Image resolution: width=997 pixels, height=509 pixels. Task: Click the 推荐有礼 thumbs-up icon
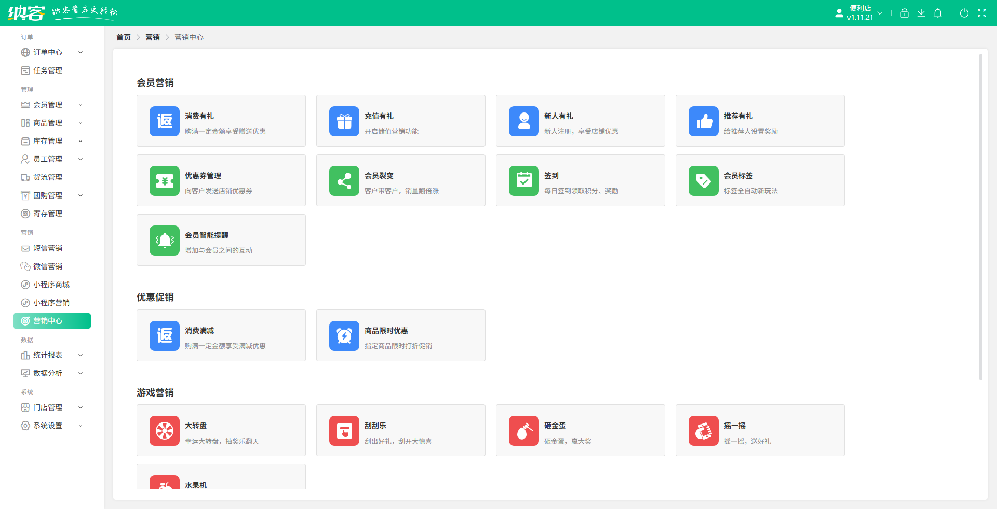pos(703,121)
